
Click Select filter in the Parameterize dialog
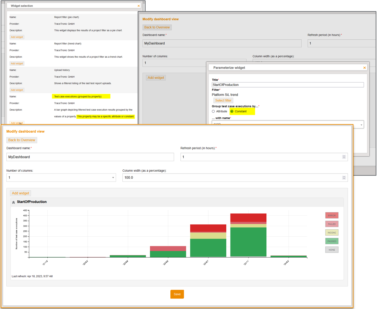point(223,100)
